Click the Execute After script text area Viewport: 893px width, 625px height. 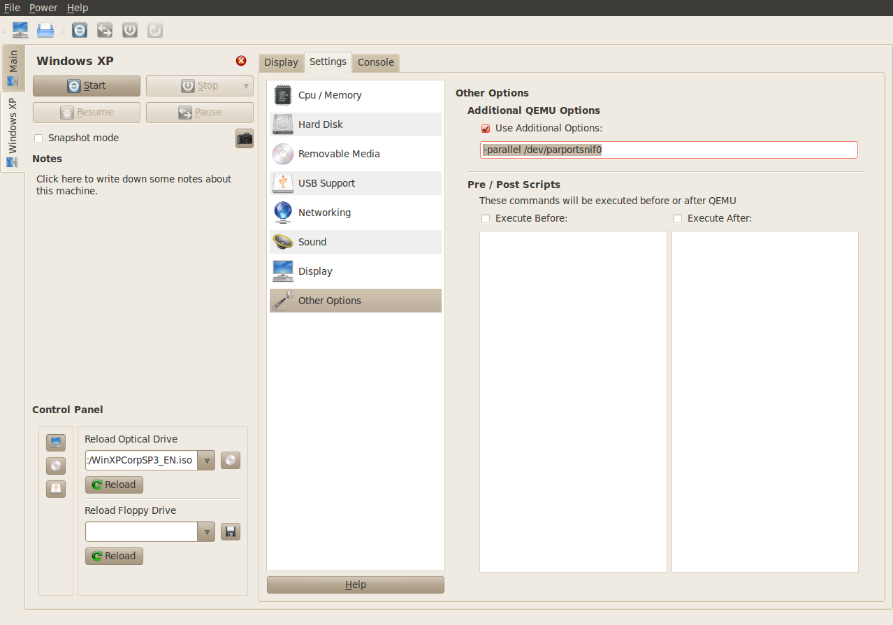pos(765,401)
